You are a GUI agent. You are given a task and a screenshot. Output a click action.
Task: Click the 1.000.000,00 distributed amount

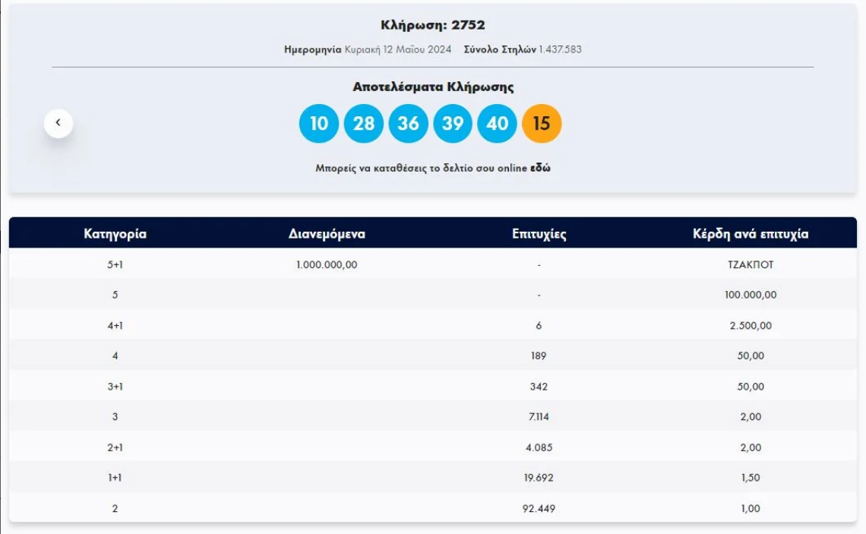327,265
